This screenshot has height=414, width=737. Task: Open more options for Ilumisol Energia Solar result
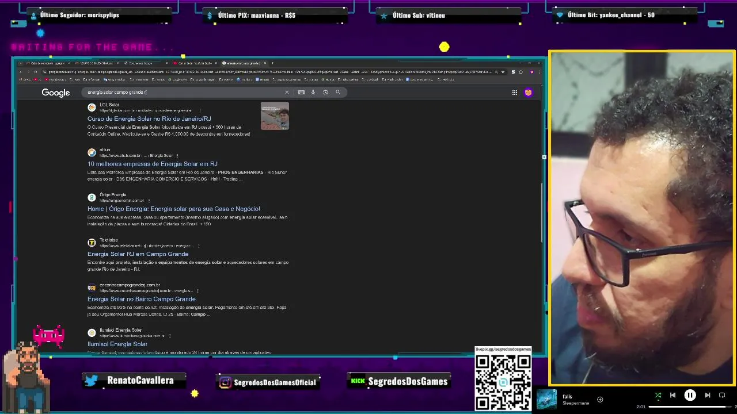point(170,336)
